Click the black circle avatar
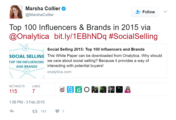This screenshot has height=120, width=176. pos(87,90)
